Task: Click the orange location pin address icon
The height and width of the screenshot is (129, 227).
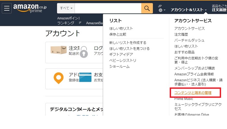Action: click(58, 78)
